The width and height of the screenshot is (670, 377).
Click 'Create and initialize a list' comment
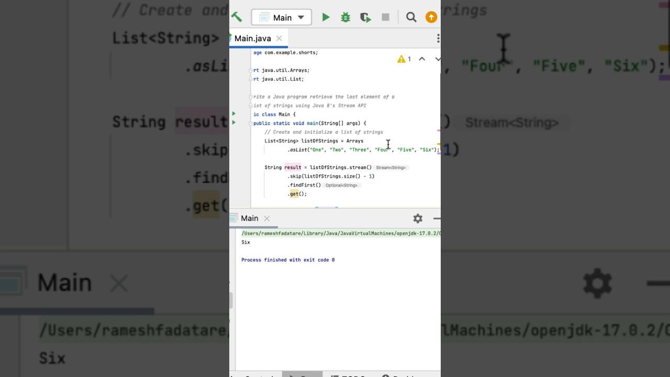(323, 132)
